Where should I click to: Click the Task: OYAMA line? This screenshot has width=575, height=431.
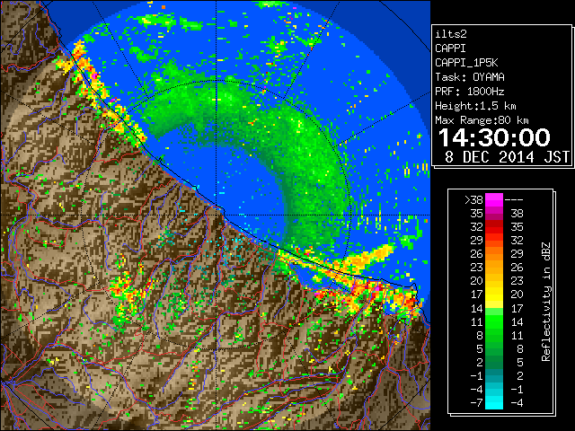pyautogui.click(x=469, y=77)
